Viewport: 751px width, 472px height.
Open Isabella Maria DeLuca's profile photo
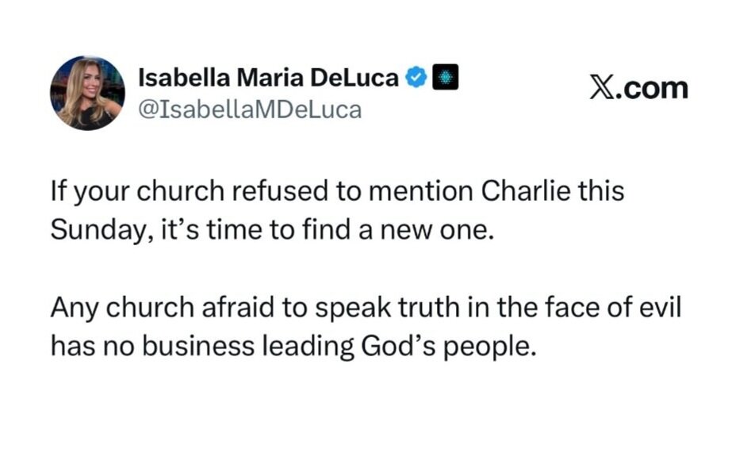(x=87, y=93)
